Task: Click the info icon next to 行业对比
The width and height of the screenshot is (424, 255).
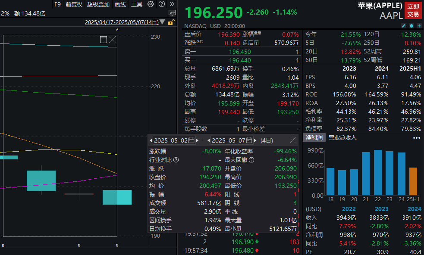Action: (x=176, y=160)
